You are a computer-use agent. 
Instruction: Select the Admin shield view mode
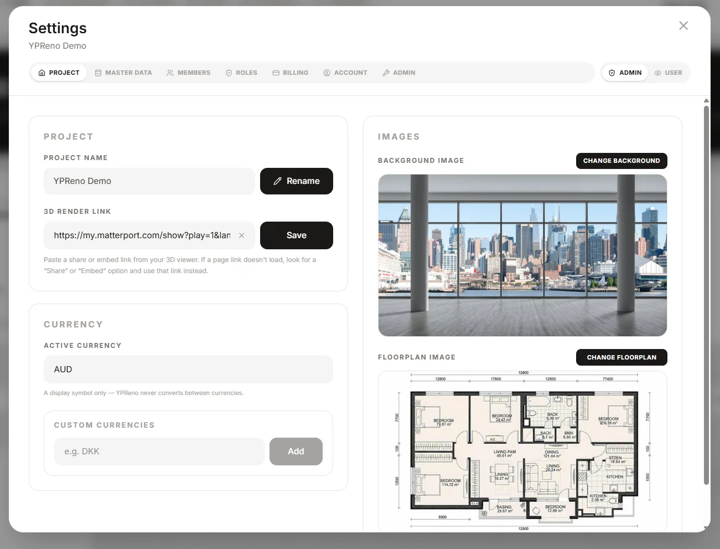[625, 73]
